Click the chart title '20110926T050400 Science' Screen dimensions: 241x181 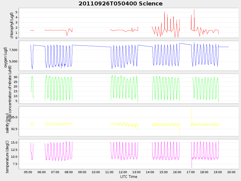pyautogui.click(x=120, y=4)
